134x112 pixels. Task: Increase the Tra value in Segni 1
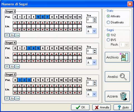click(x=95, y=19)
